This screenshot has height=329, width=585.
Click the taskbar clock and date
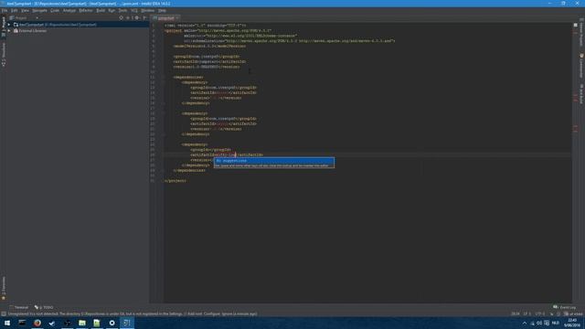[x=572, y=323]
